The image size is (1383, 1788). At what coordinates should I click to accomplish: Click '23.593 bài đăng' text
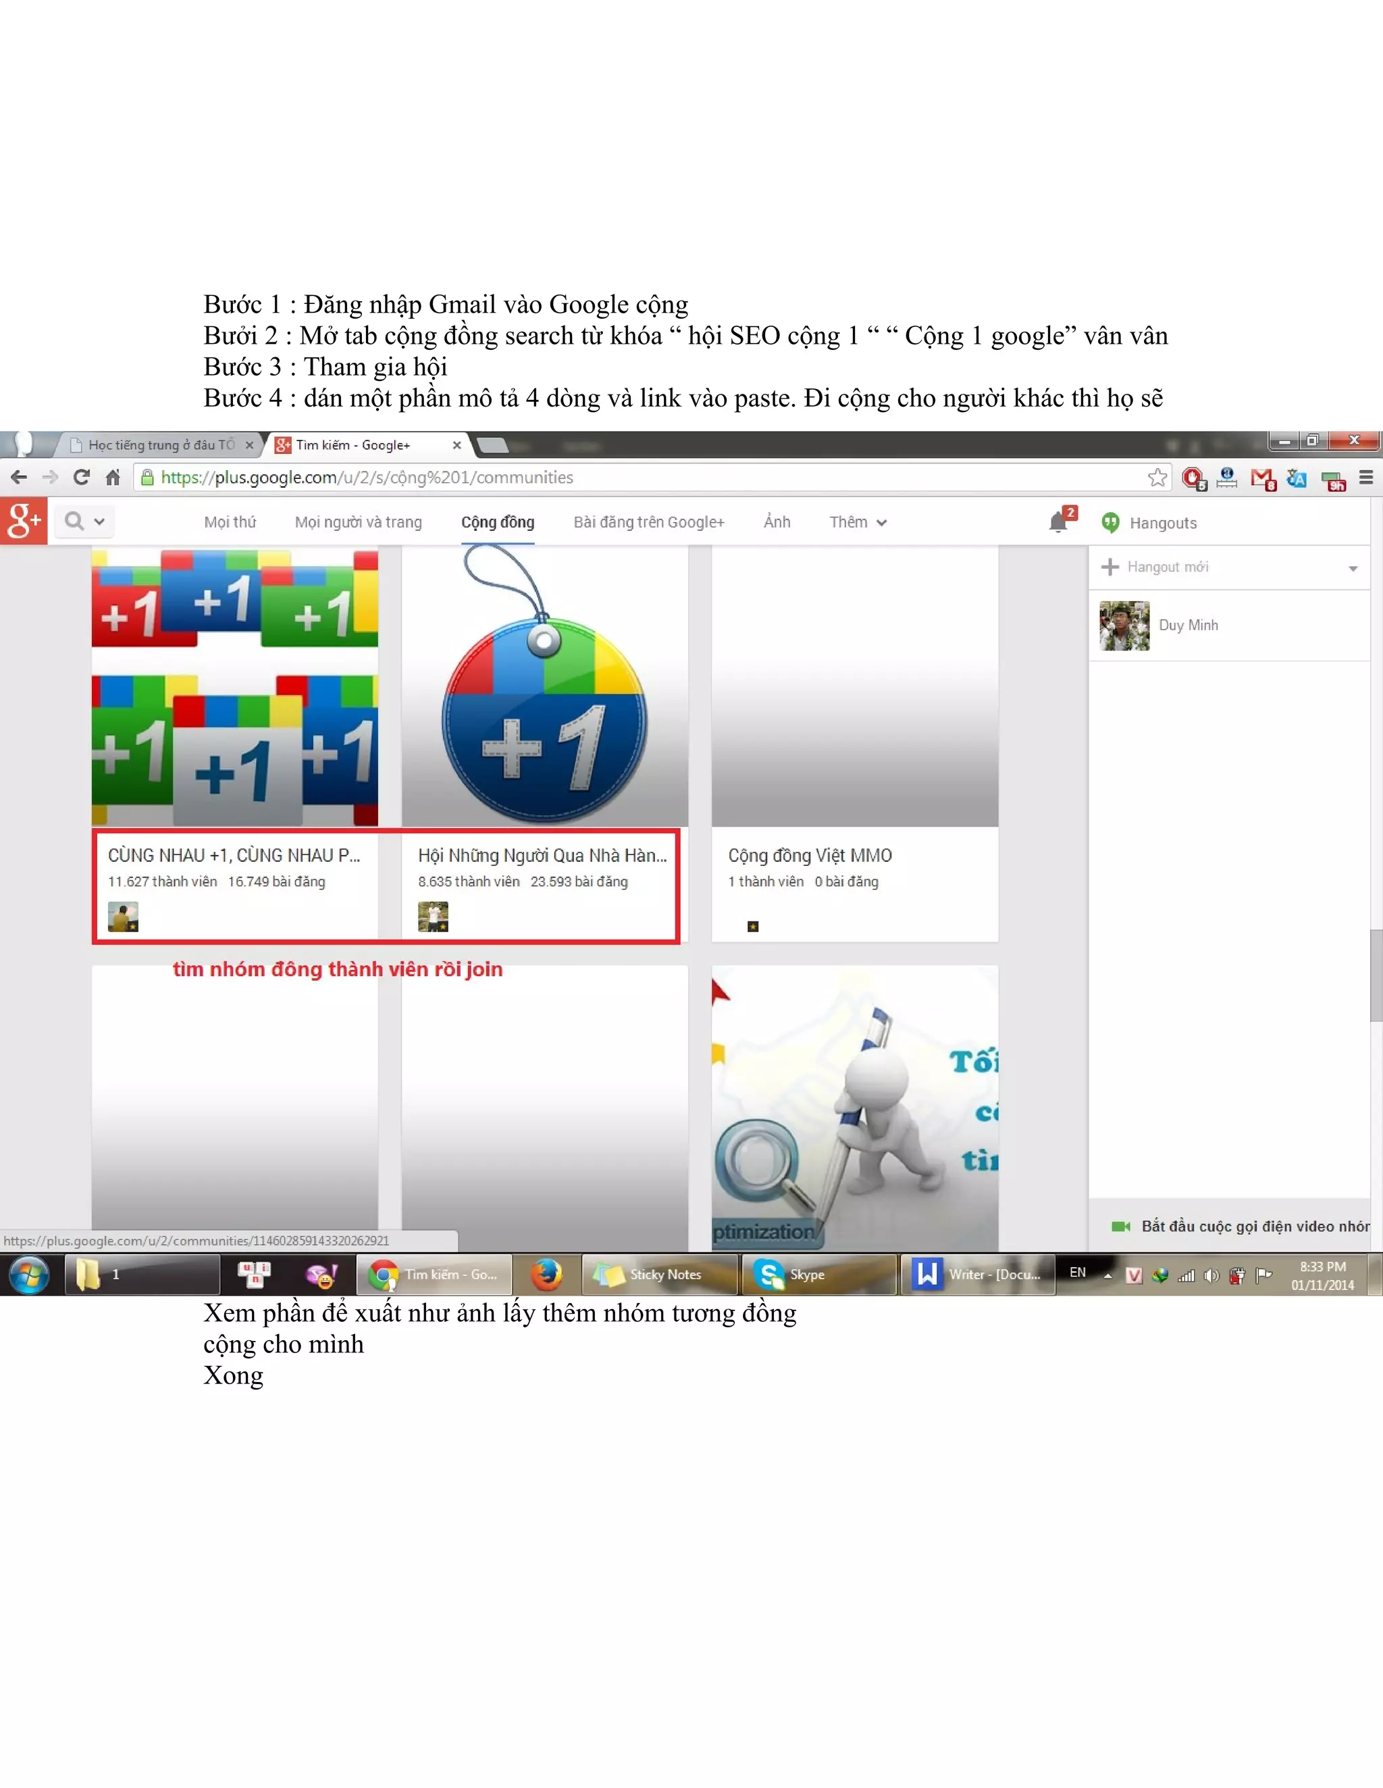coord(579,882)
